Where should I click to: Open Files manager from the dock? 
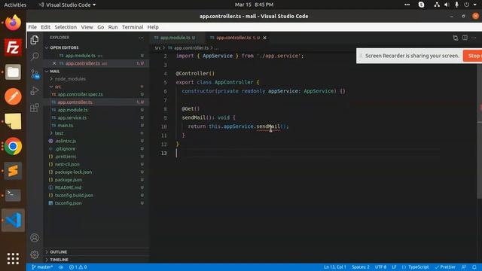tap(13, 72)
